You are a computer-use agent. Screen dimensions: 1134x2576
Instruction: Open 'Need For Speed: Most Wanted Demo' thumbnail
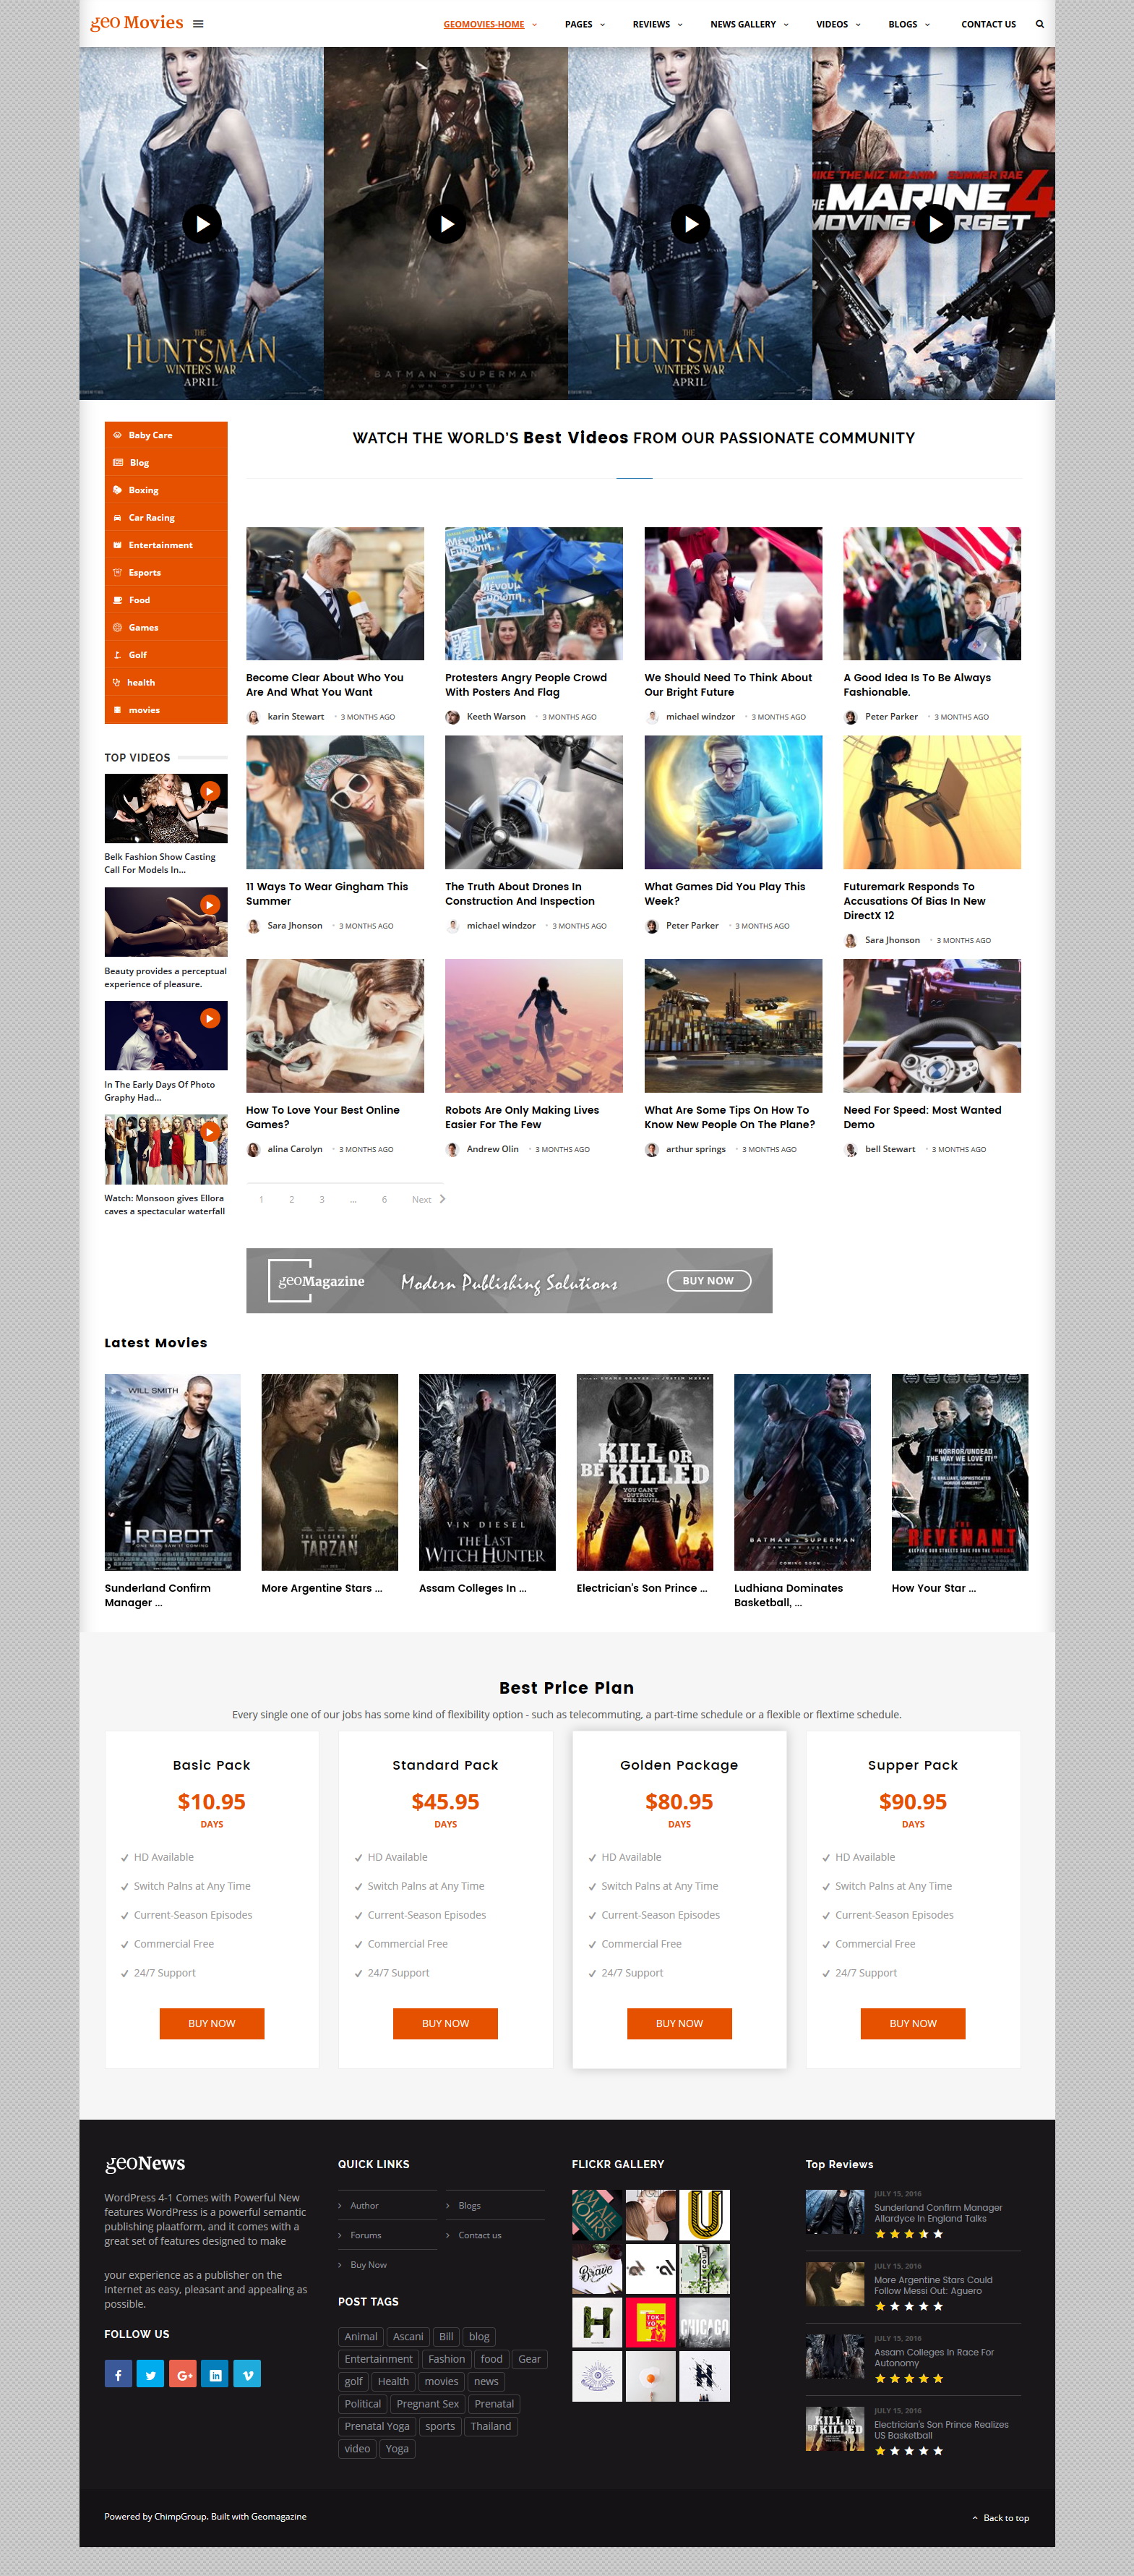932,1026
